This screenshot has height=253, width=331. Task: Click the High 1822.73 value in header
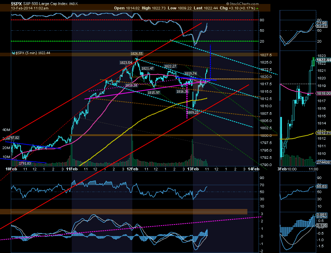click(154, 8)
